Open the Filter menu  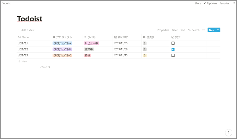[174, 30]
